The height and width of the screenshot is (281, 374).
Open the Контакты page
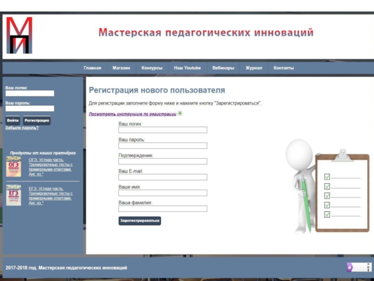pos(284,68)
